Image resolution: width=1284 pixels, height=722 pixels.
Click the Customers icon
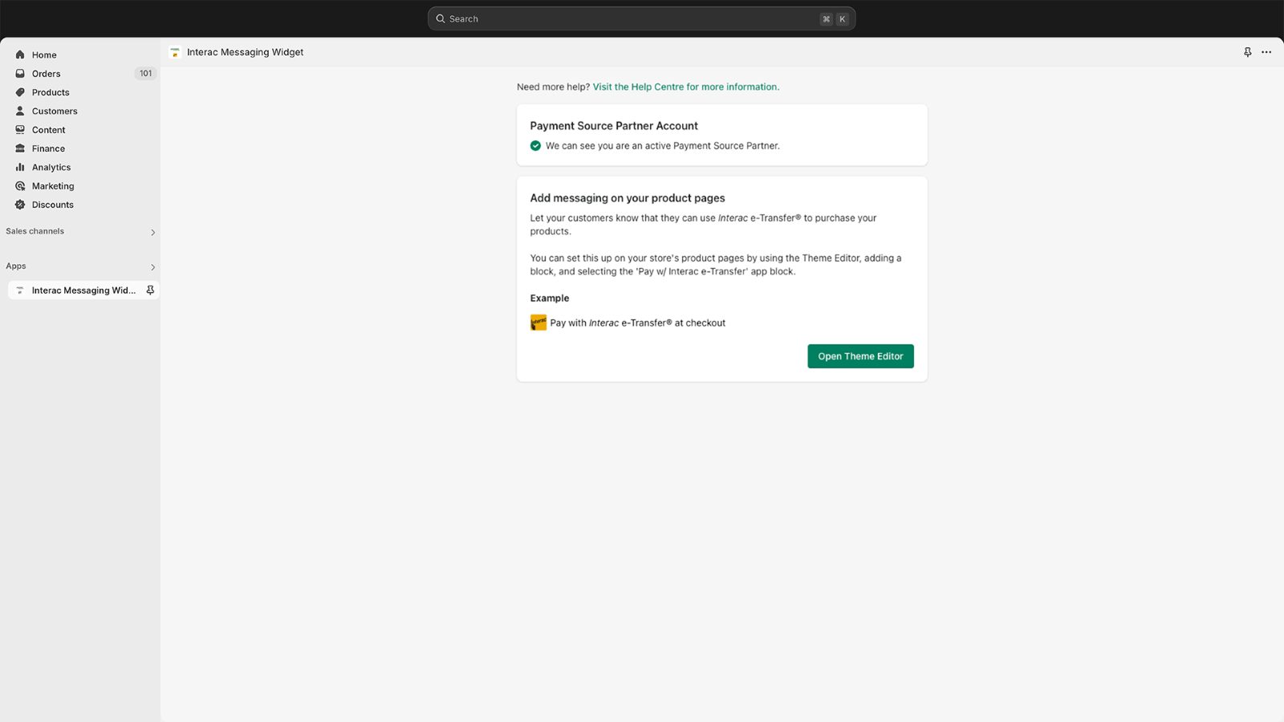point(19,111)
